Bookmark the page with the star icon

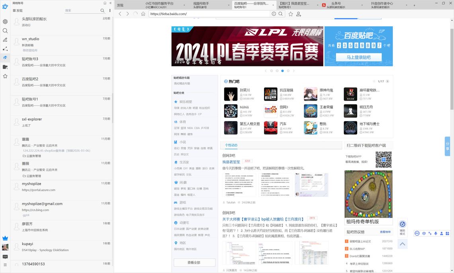(x=291, y=14)
